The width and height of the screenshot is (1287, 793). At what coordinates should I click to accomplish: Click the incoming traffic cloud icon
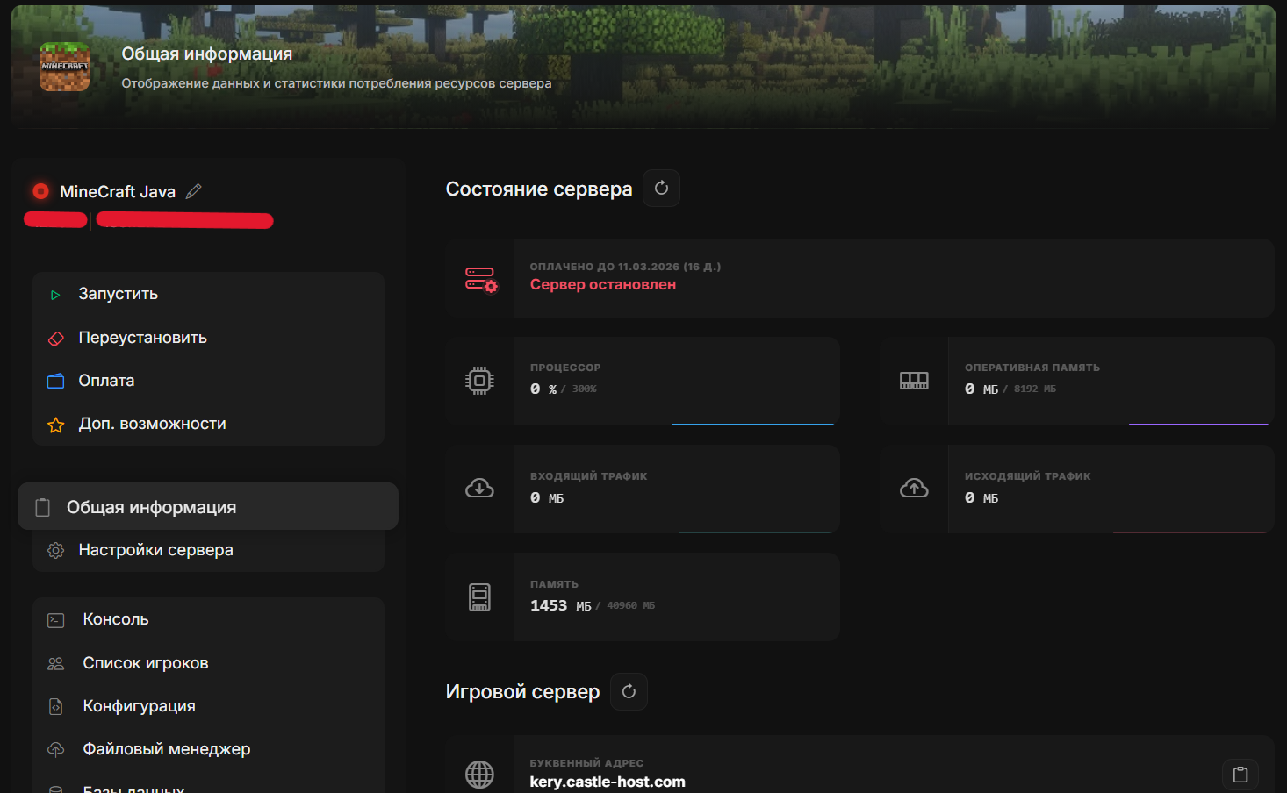coord(479,489)
